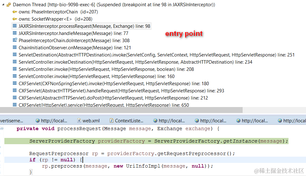Select ServletController.invokeDestination line 234 frame
The image size is (306, 176).
click(x=136, y=62)
